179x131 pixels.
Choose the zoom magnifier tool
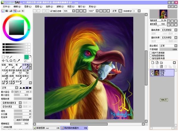pos(7,61)
